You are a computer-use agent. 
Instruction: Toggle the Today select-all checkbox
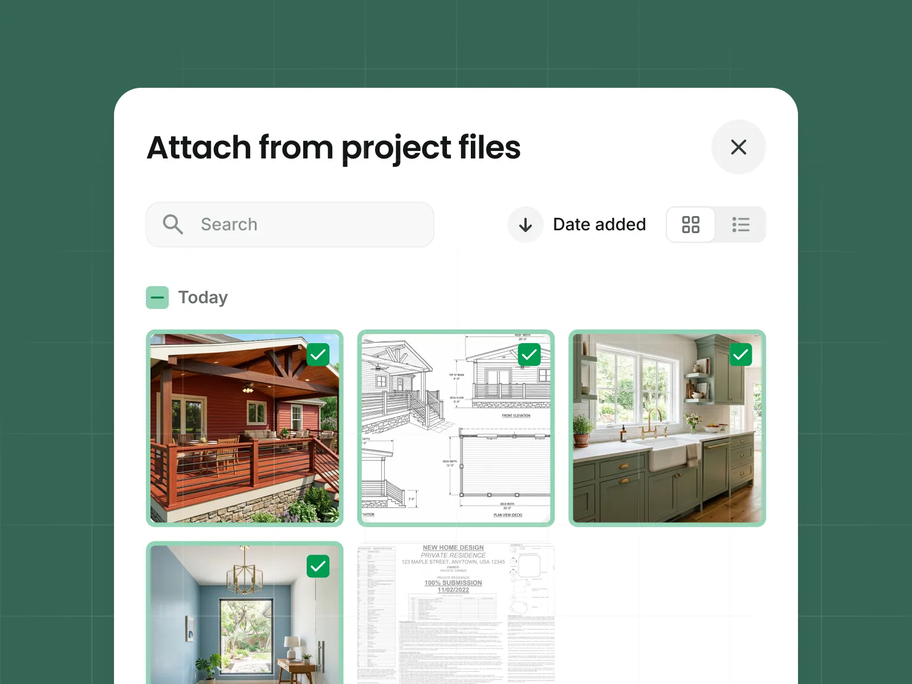point(157,297)
